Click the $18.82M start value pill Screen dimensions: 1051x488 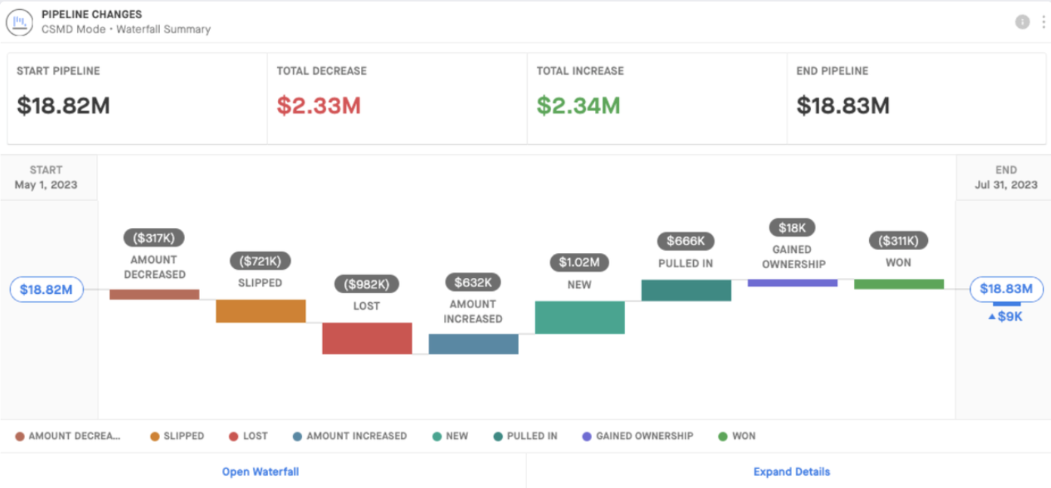coord(46,289)
